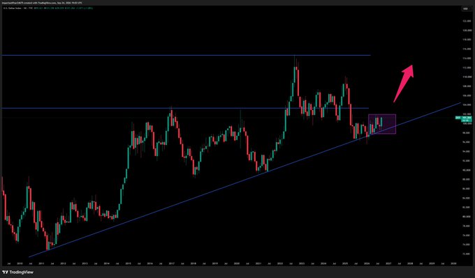Click the 80.000 price axis label

point(466,217)
